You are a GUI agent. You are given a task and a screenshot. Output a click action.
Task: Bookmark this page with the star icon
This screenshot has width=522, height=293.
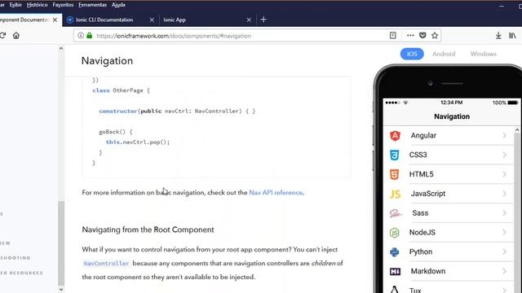click(x=435, y=36)
